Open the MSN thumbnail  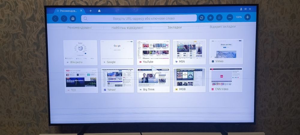(x=189, y=52)
